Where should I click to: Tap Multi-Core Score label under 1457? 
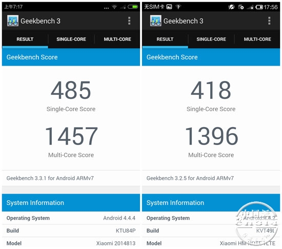click(x=71, y=155)
